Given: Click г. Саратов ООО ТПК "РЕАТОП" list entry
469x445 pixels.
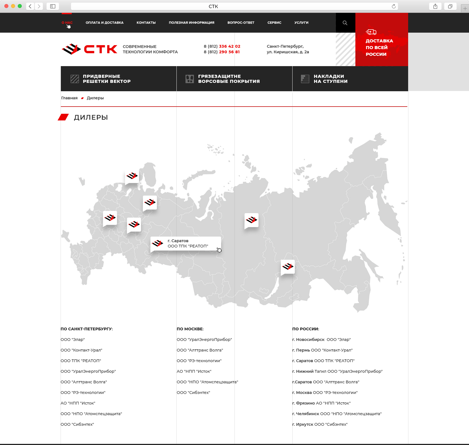Looking at the screenshot, I should click(324, 361).
